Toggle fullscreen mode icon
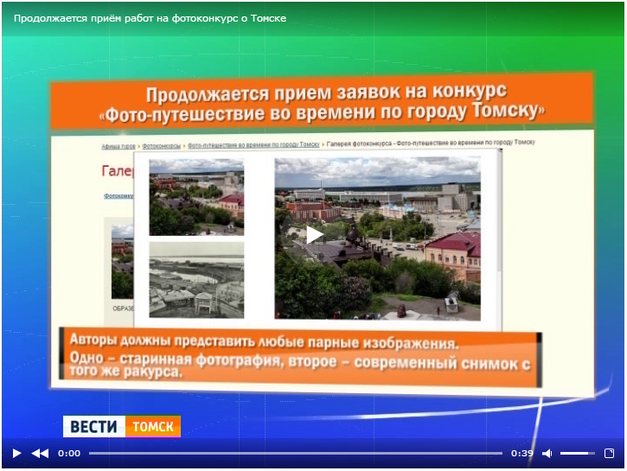627x471 pixels. coord(609,453)
